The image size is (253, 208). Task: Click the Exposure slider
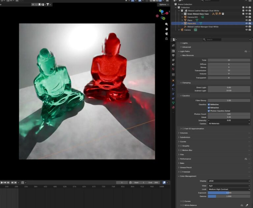click(229, 193)
